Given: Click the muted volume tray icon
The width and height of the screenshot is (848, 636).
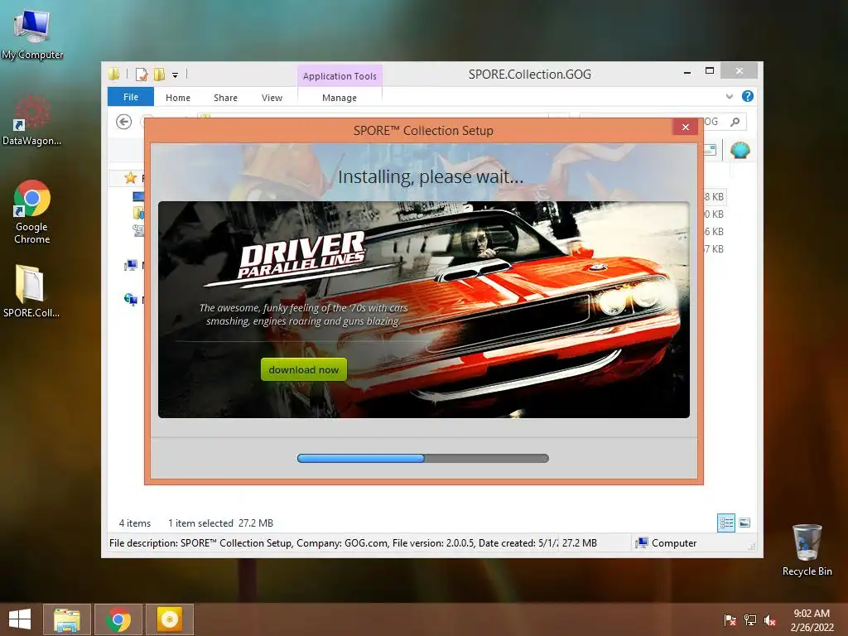Looking at the screenshot, I should click(770, 619).
